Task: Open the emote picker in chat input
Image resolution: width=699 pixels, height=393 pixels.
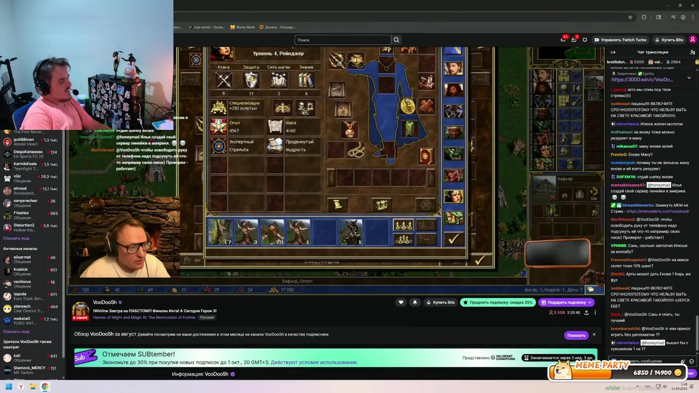Action: point(691,361)
